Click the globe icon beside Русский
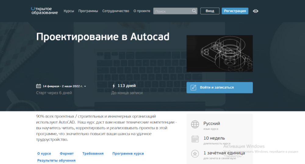 pos(195,124)
